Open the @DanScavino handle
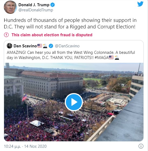 pyautogui.click(x=67, y=46)
